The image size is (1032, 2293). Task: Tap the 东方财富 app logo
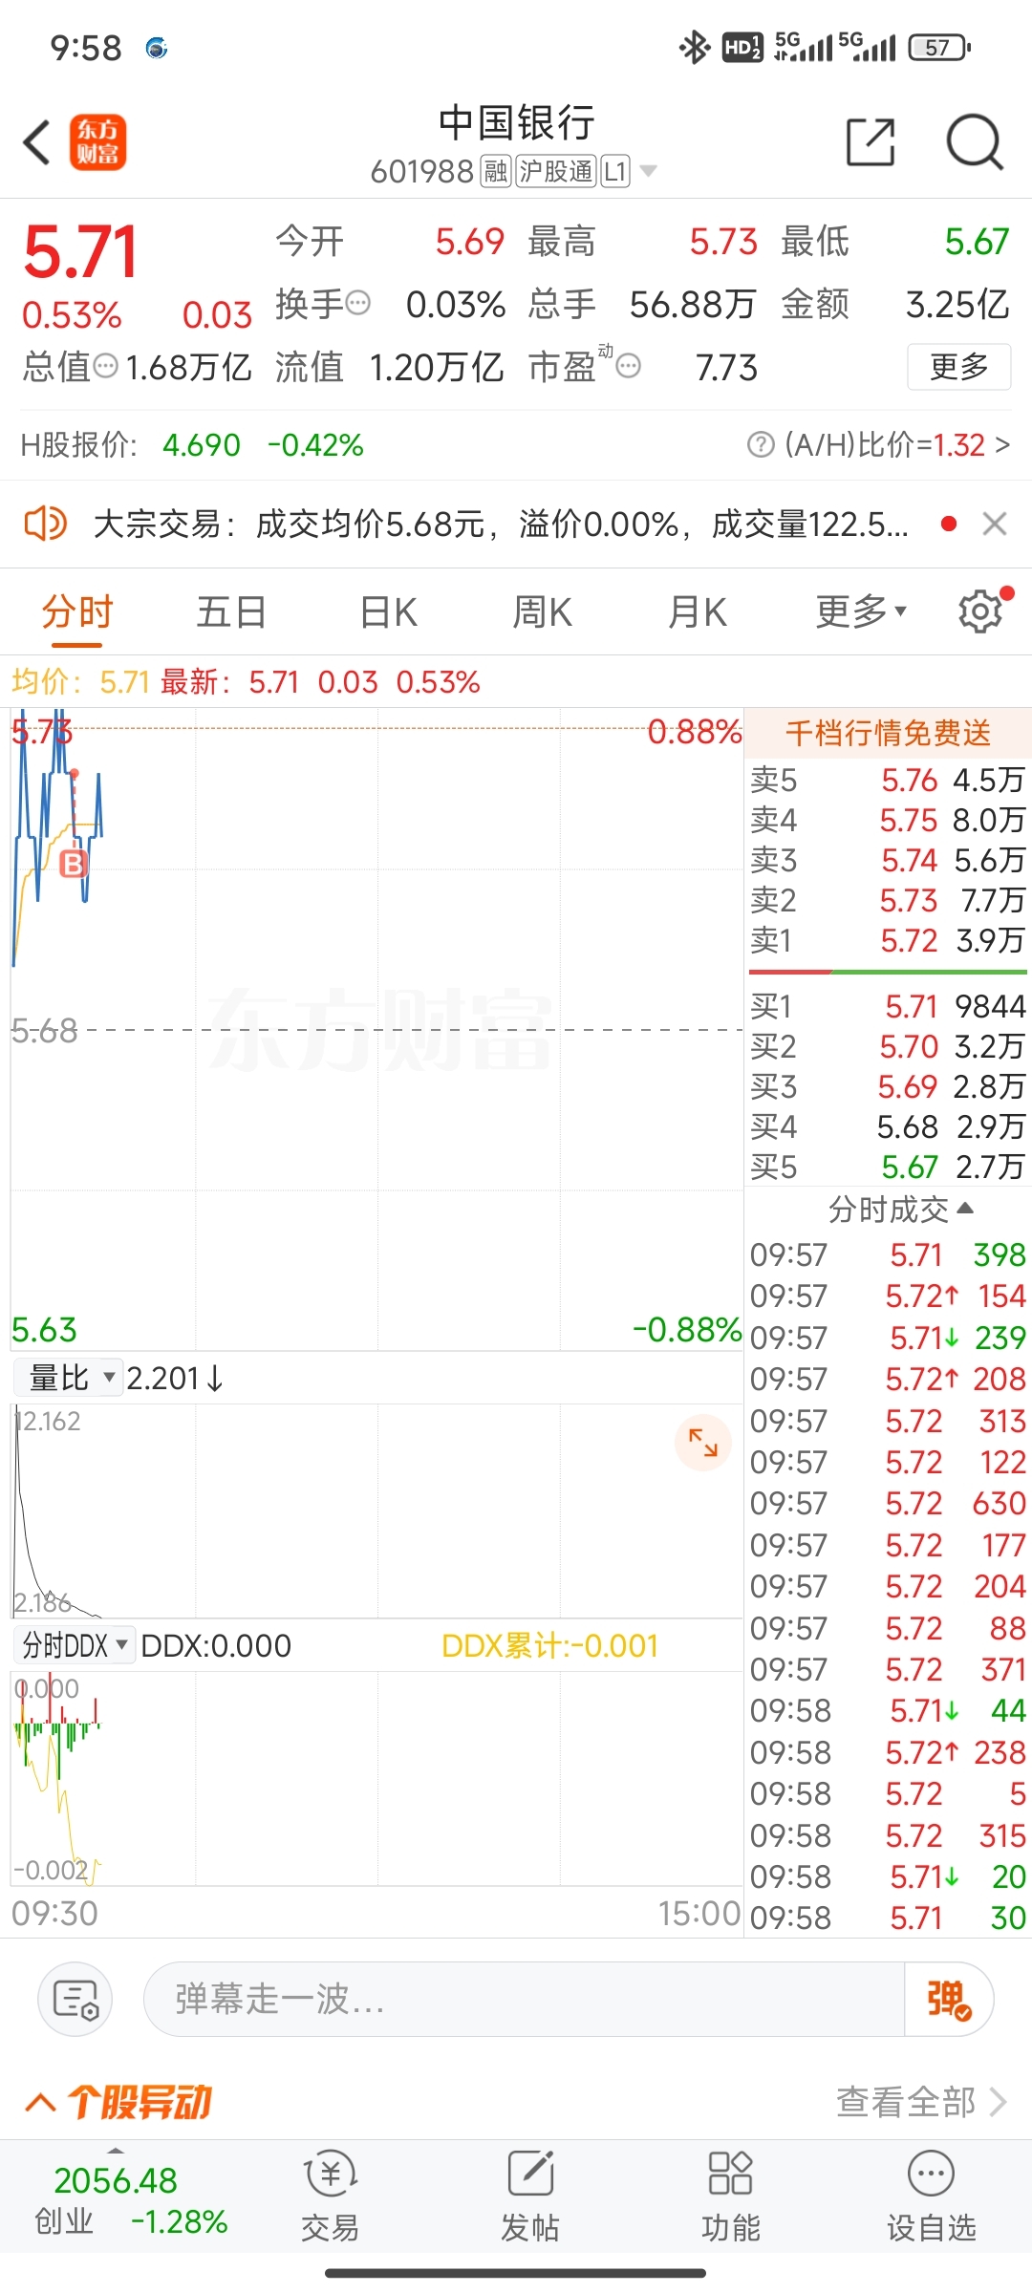[97, 143]
